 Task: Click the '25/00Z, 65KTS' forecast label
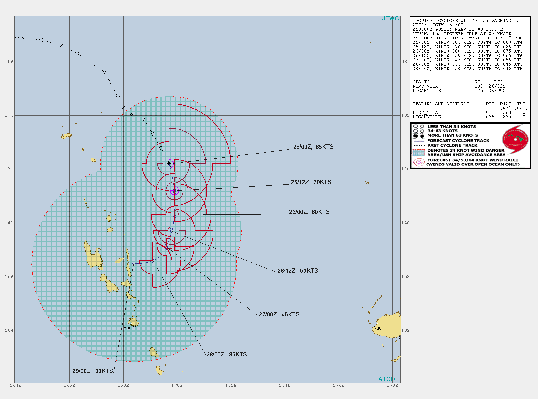pos(313,147)
